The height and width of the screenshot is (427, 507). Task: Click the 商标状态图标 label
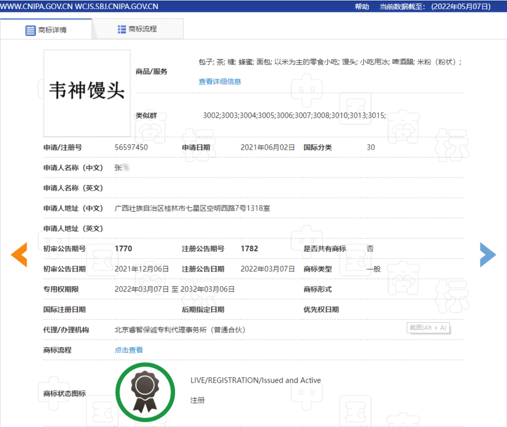(64, 394)
